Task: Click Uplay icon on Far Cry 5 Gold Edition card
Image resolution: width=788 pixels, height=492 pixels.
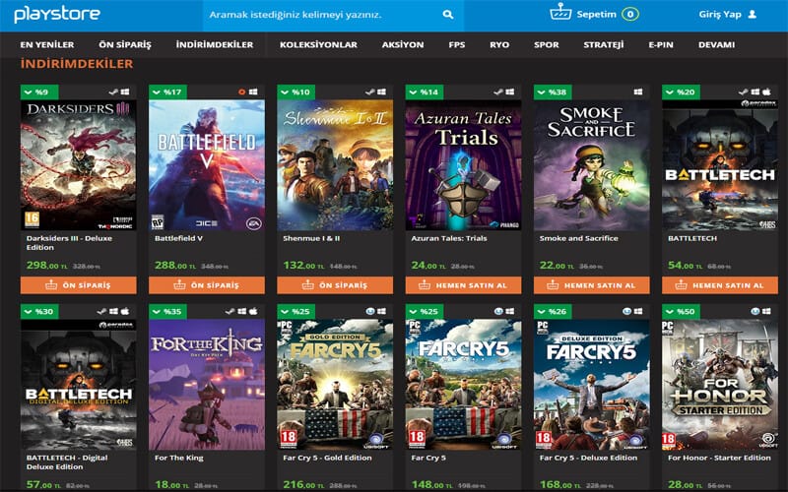Action: (370, 311)
